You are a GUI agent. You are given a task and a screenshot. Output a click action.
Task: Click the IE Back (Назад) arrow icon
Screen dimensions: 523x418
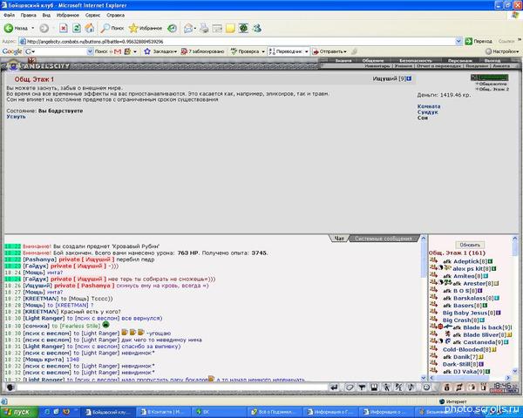[9, 29]
